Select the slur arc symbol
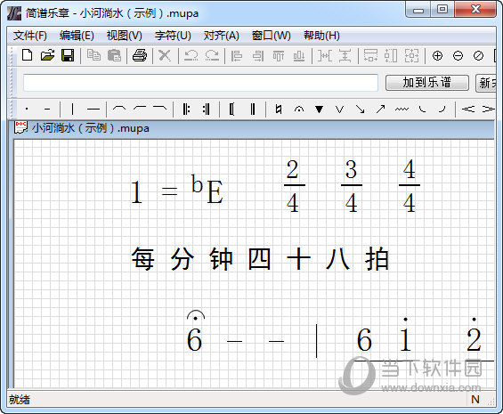Viewport: 503px width, 414px height. tap(119, 109)
